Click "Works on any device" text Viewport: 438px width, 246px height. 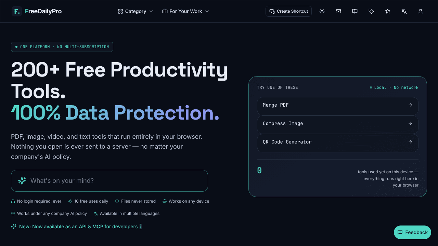tap(189, 201)
